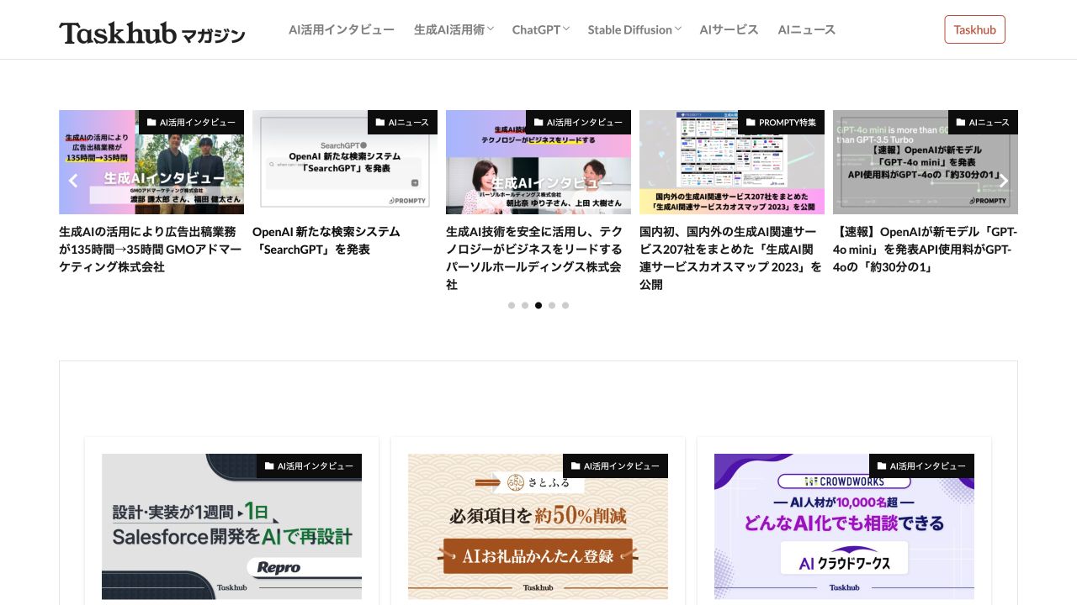The height and width of the screenshot is (605, 1077).
Task: Open the AIサービス menu item
Action: tap(729, 29)
